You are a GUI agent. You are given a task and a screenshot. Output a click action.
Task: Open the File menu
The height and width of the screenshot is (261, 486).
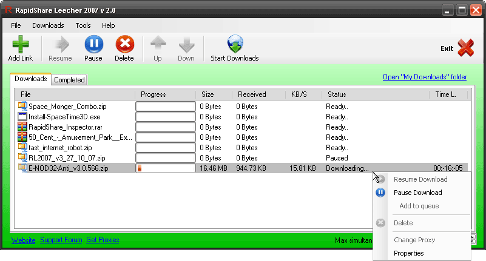pos(16,25)
